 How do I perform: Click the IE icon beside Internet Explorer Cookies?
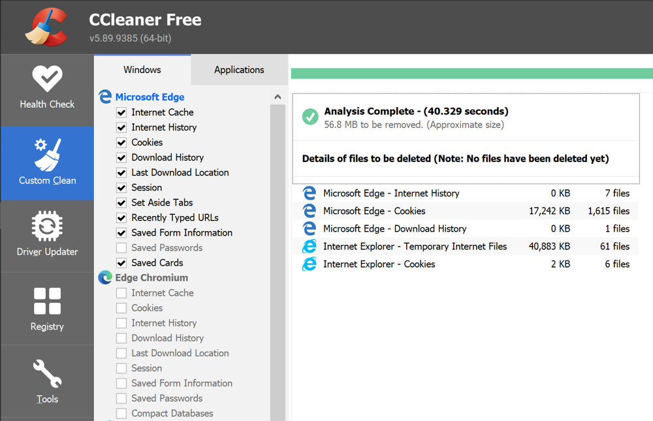pyautogui.click(x=309, y=264)
